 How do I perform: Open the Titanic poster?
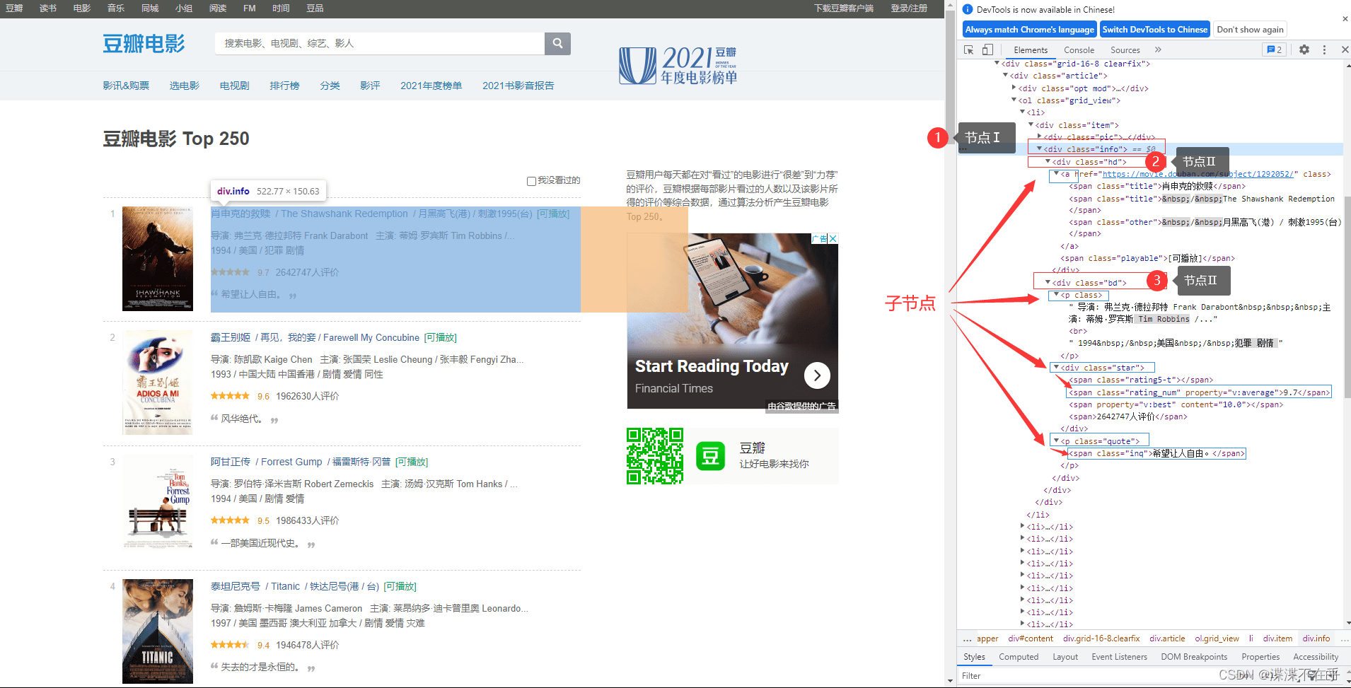click(x=158, y=631)
